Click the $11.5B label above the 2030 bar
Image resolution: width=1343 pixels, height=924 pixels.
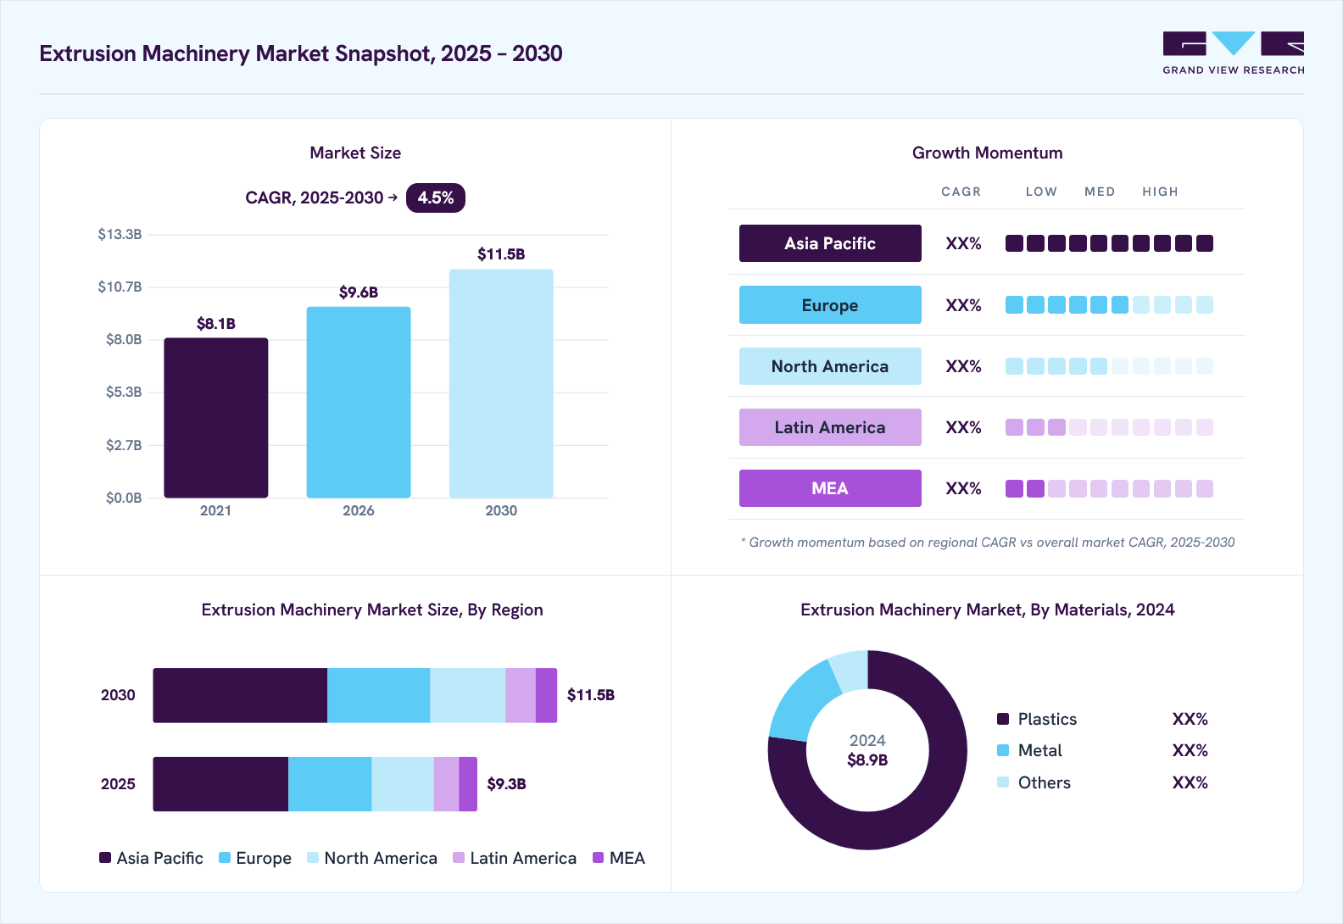(x=501, y=254)
